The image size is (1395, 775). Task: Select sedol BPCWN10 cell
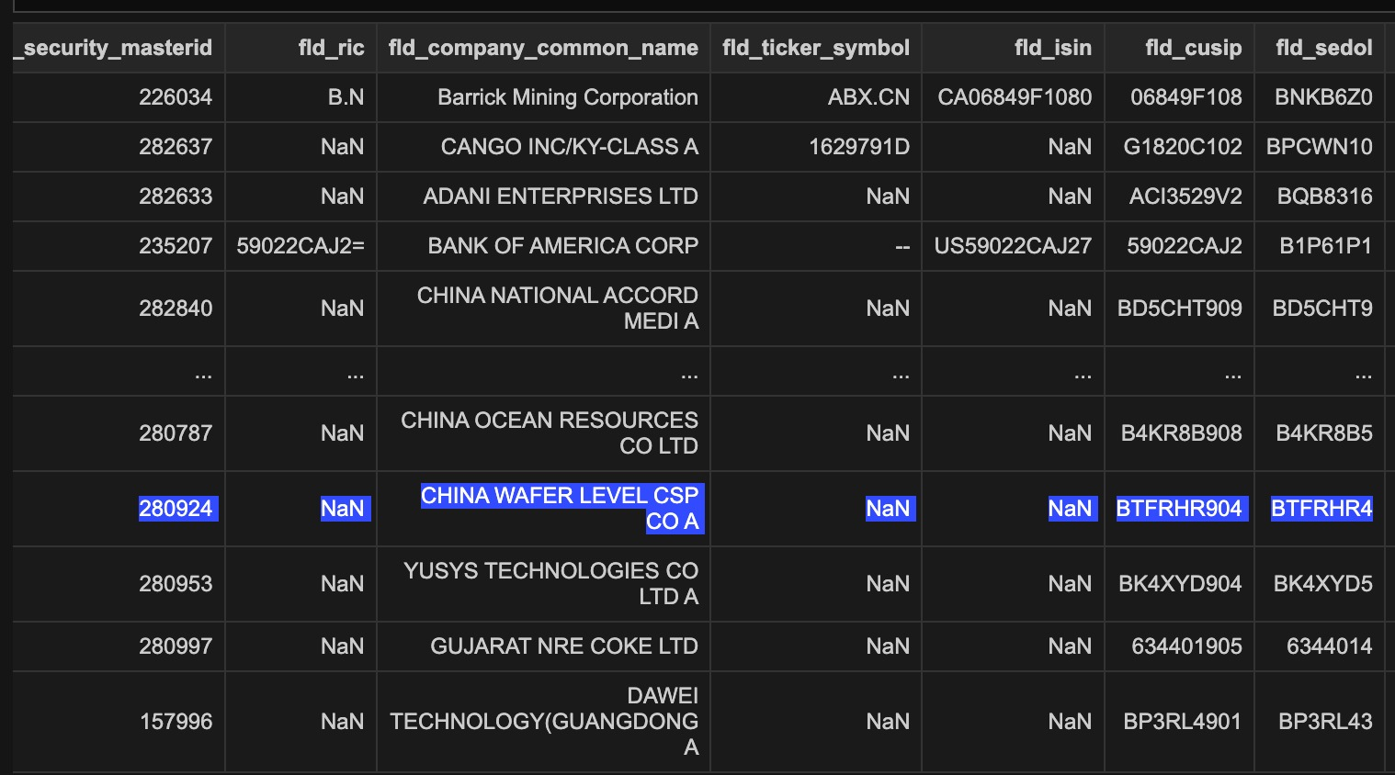1320,147
